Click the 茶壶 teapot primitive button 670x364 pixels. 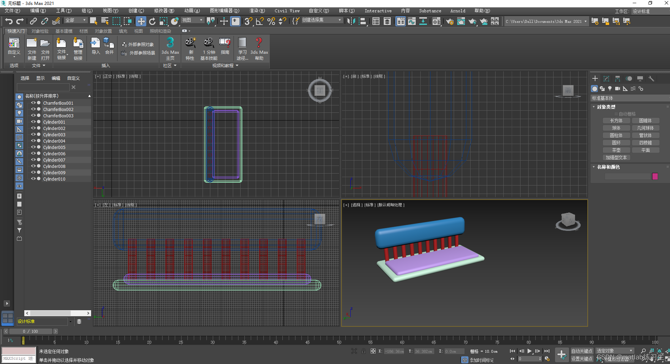coord(616,150)
